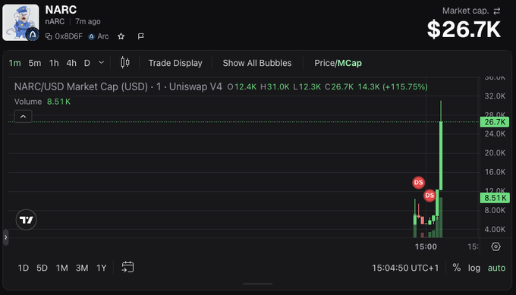Open timezone menu at 15:04:50 UTC+1

[405, 268]
